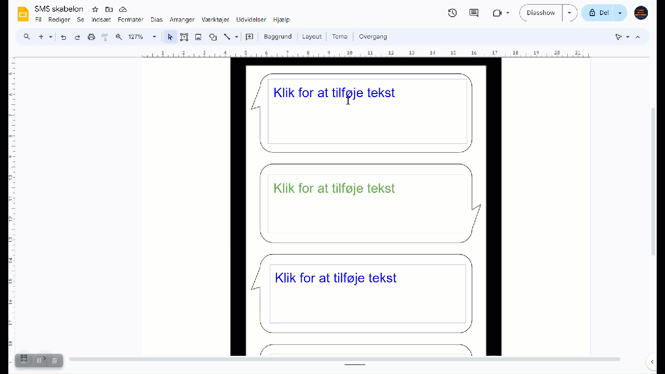
Task: Open the comments icon in header
Action: [474, 13]
